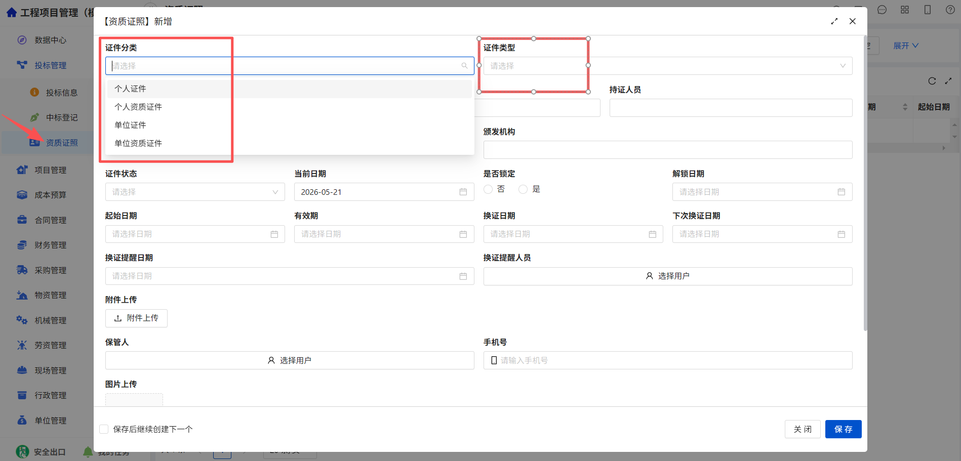Screen dimensions: 961x461
Task: Open the 换证日期 date picker
Action: pyautogui.click(x=573, y=234)
